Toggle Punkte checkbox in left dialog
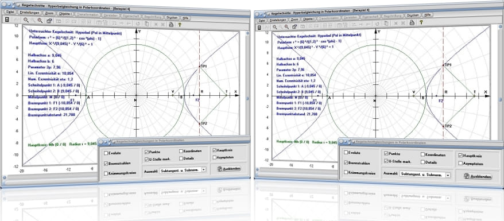Image resolution: width=504 pixels, height=221 pixels. 146,152
